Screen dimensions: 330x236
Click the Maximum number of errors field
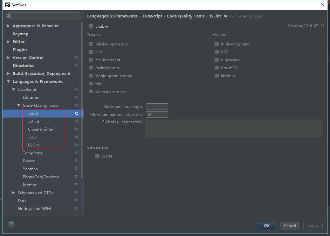coord(157,114)
